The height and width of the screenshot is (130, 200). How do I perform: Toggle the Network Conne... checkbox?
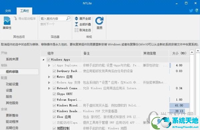pos(54,88)
